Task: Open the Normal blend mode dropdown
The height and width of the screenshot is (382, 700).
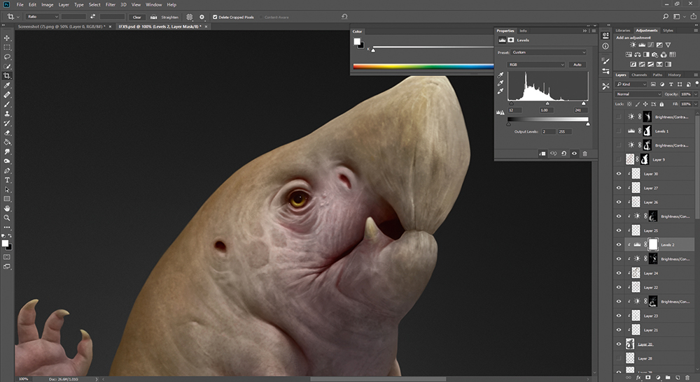Action: pos(638,94)
